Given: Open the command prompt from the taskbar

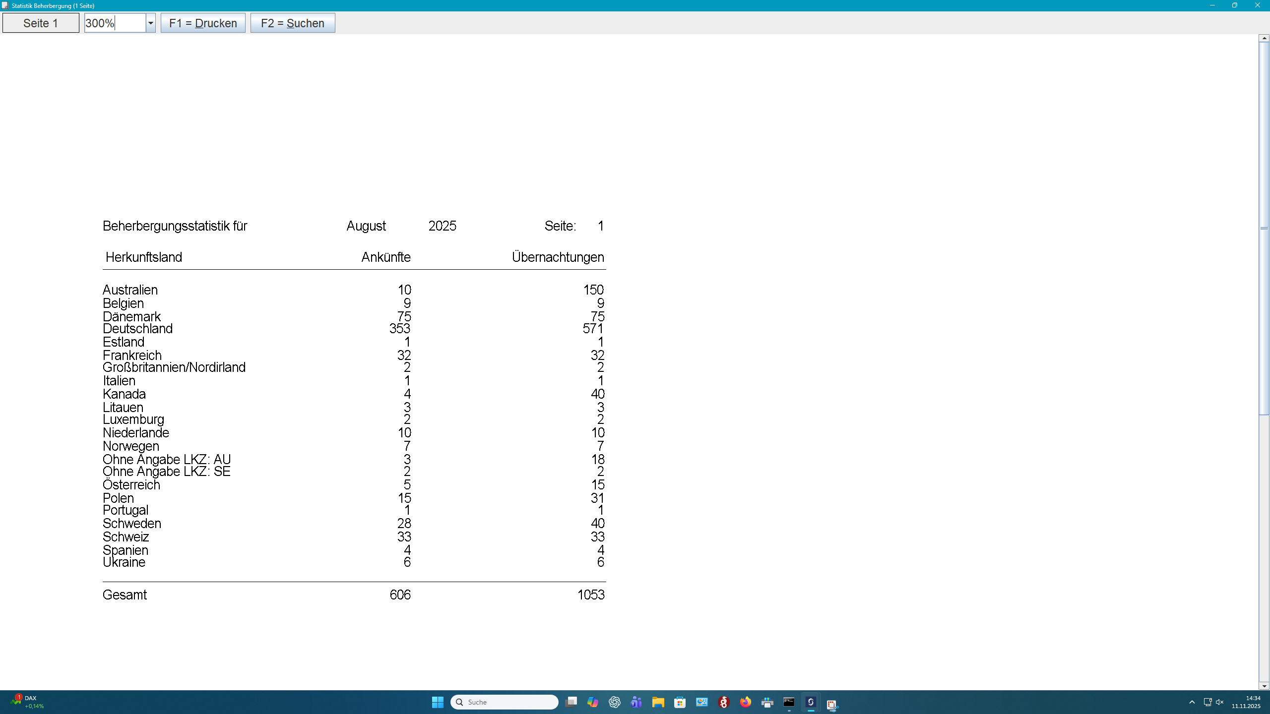Looking at the screenshot, I should (x=788, y=703).
